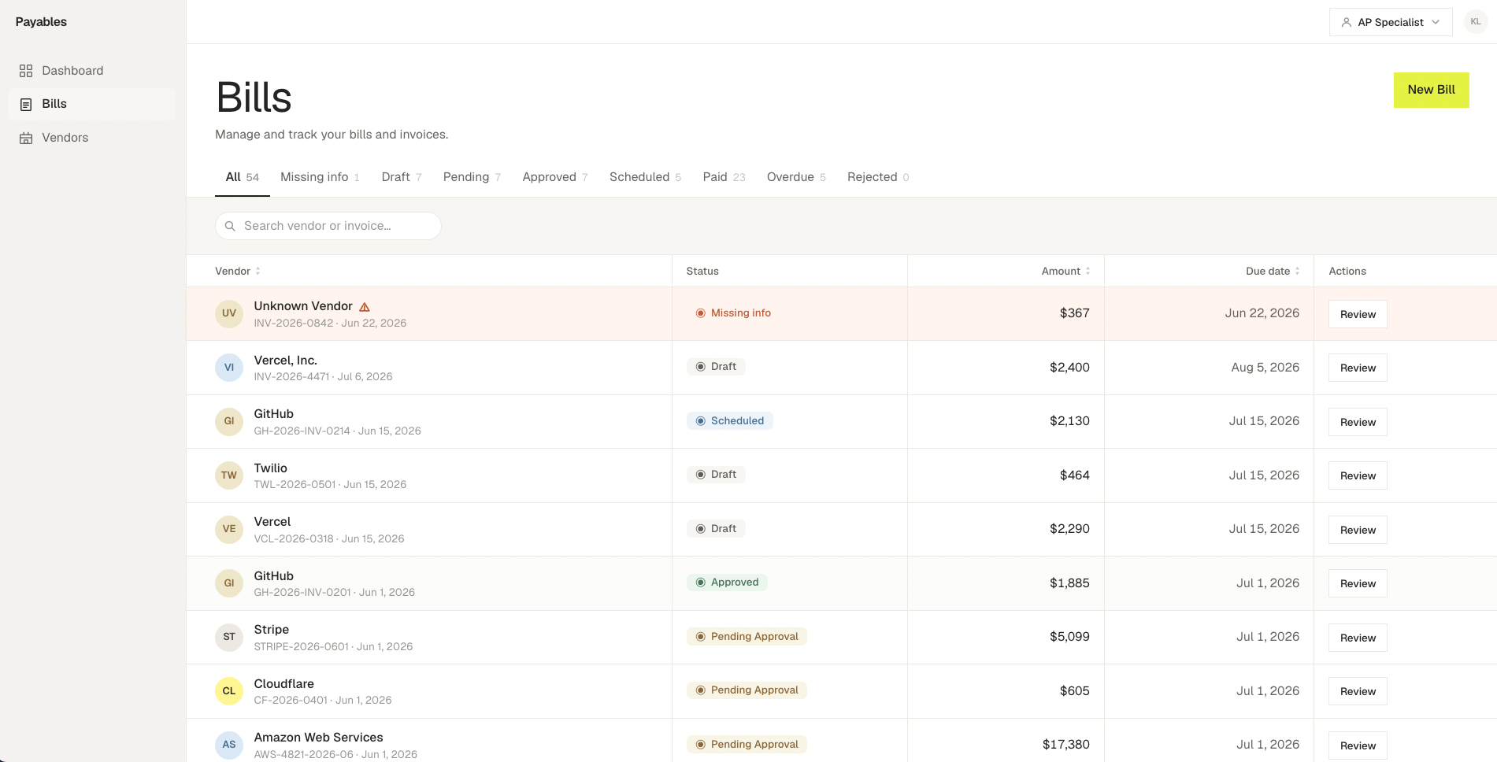Screen dimensions: 1497x762
Task: Click the TW avatar for Twilio
Action: tap(229, 475)
